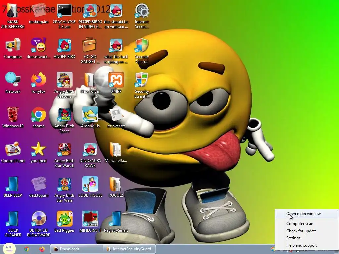Select the Angry Birds Seasons icon

click(65, 86)
